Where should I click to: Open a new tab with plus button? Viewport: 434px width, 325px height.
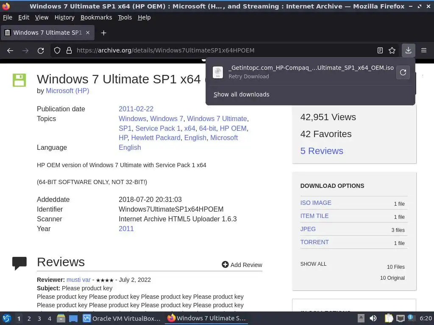(x=103, y=33)
